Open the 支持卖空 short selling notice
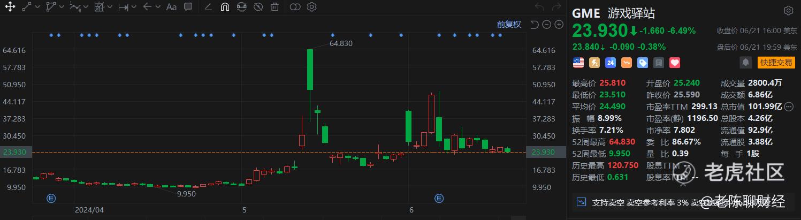The image size is (801, 220). (683, 202)
